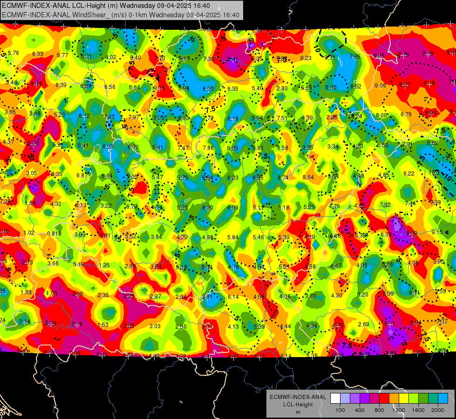
Task: Click the legend tick value 1600
Action: coord(418,410)
